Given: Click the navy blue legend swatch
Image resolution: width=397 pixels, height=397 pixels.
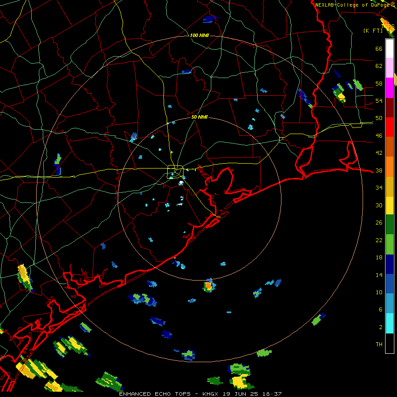Looking at the screenshot, I should click(x=390, y=264).
